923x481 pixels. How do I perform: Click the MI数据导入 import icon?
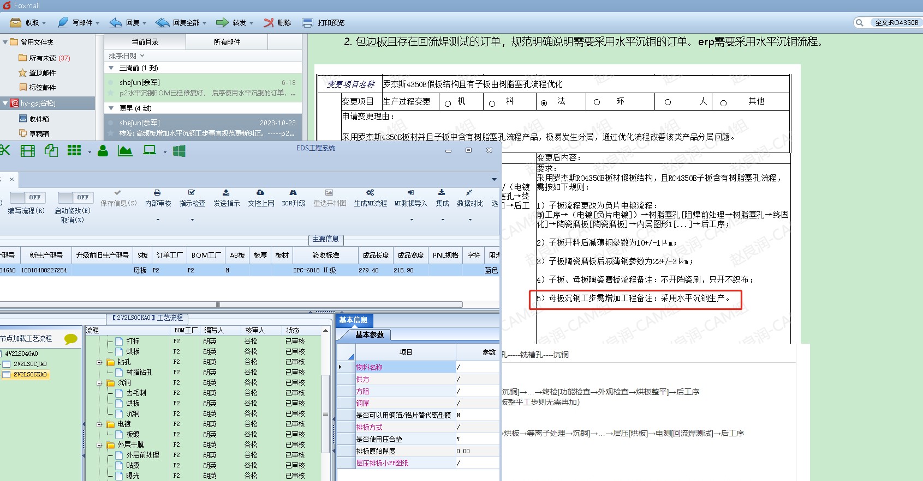[x=410, y=193]
